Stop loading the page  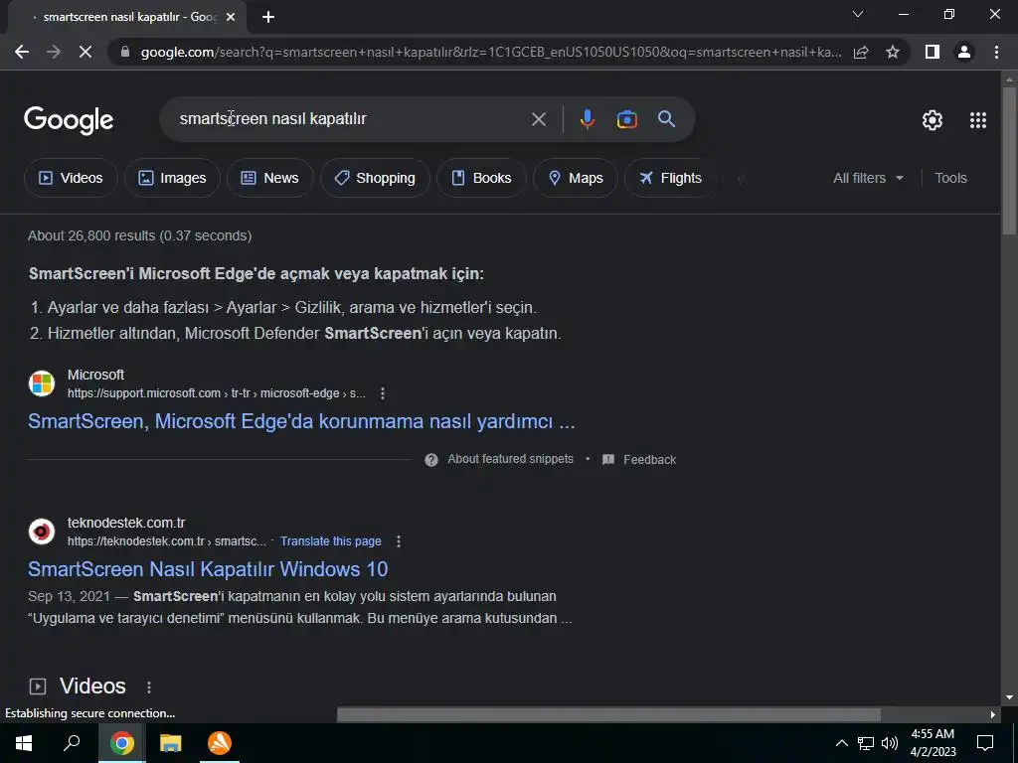pyautogui.click(x=85, y=52)
